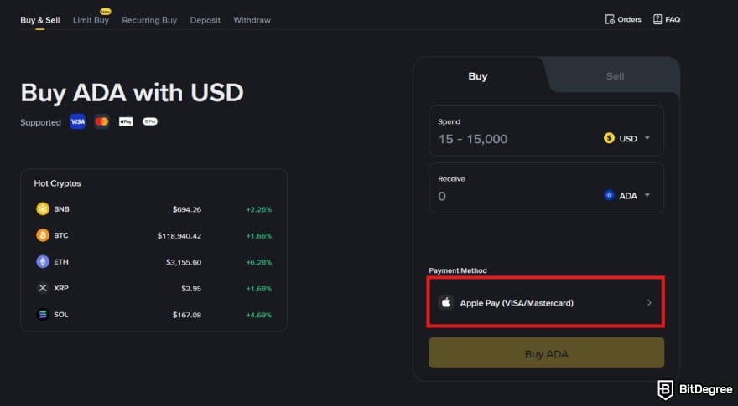
Task: Click the Payment Method label
Action: (458, 270)
